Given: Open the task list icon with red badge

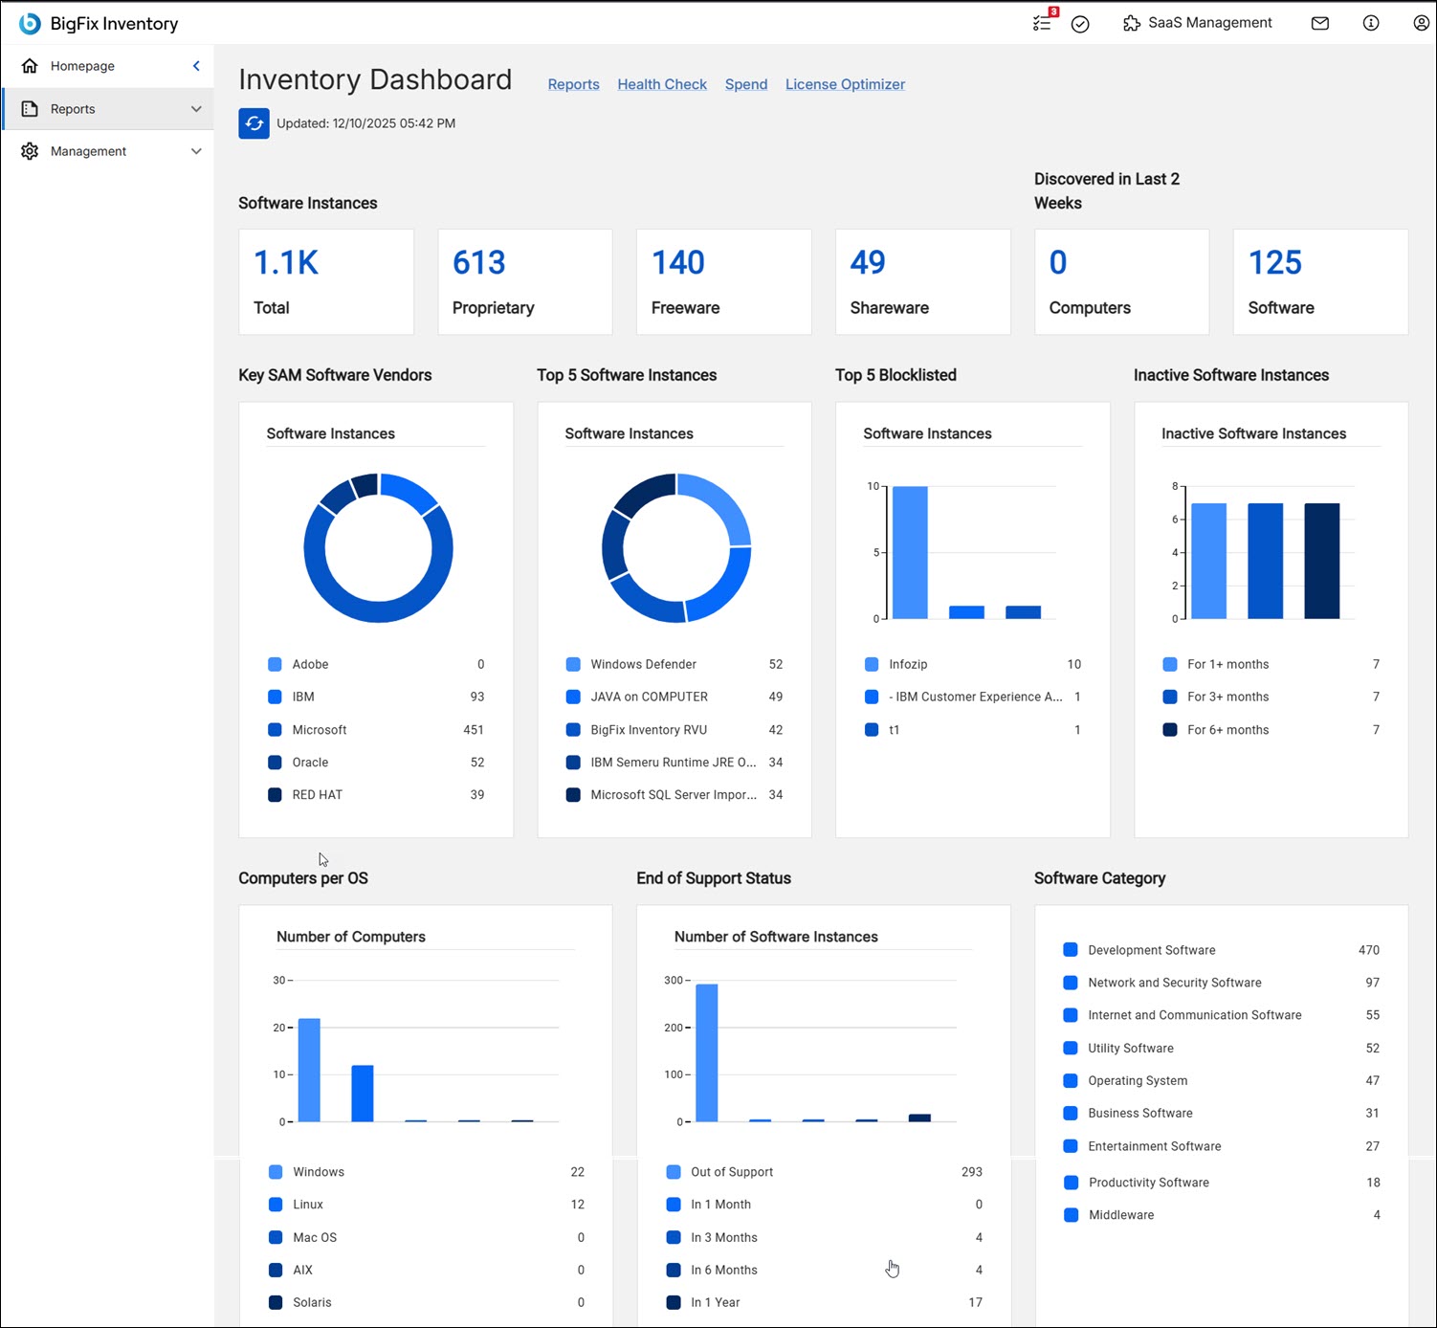Looking at the screenshot, I should 1043,23.
